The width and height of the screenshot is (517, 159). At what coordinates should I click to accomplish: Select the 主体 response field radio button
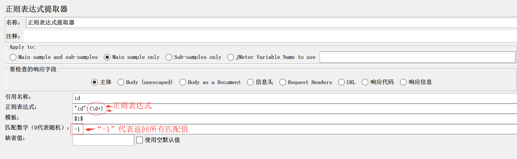coord(94,82)
